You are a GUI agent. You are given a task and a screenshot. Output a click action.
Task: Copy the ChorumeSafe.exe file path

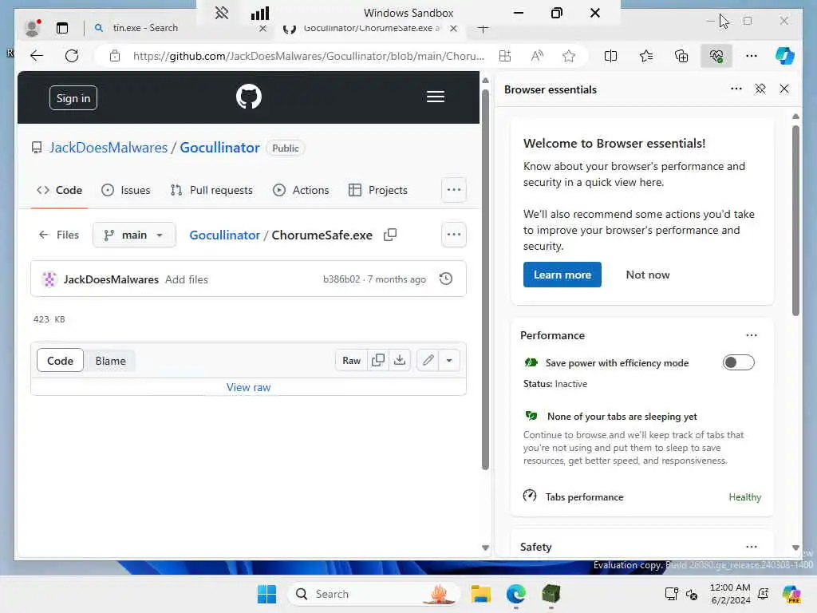coord(390,235)
